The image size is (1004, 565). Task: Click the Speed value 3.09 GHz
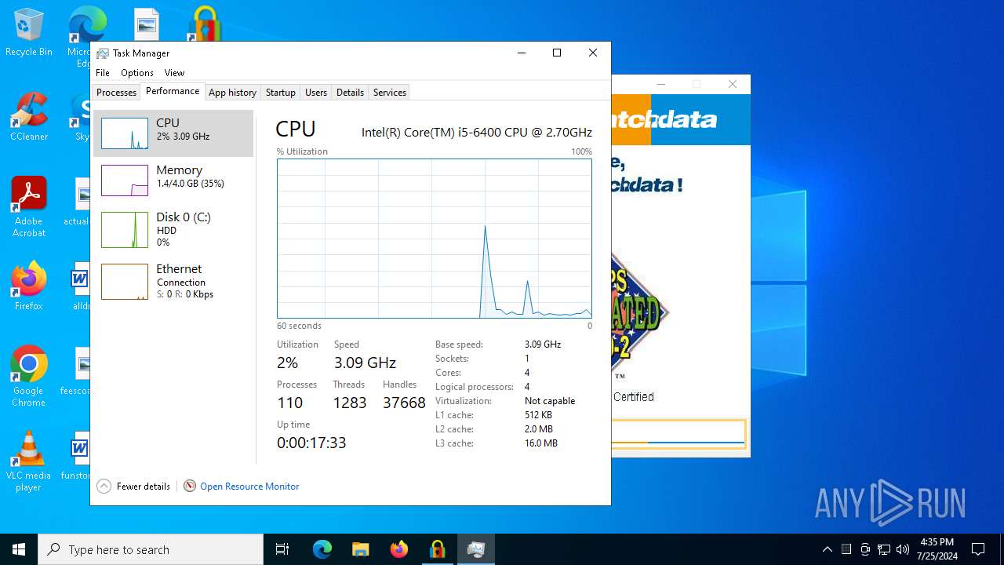pyautogui.click(x=365, y=363)
